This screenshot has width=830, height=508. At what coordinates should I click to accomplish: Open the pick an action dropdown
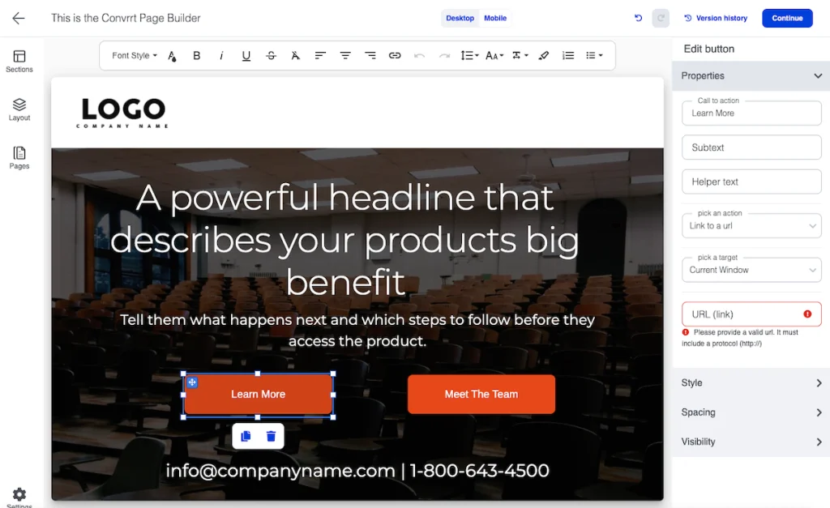pos(751,225)
